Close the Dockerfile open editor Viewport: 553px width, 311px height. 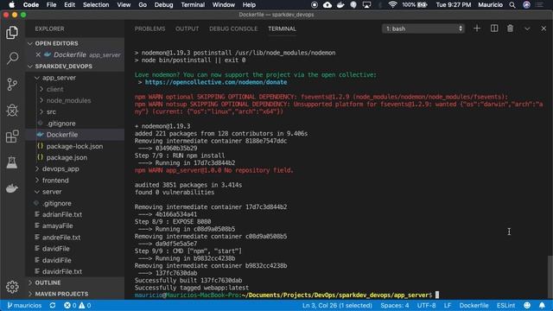tap(38, 54)
